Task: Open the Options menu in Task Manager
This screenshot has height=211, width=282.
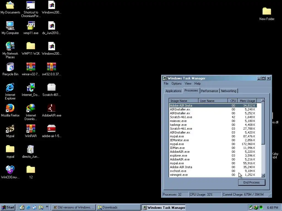Action: coord(177,84)
